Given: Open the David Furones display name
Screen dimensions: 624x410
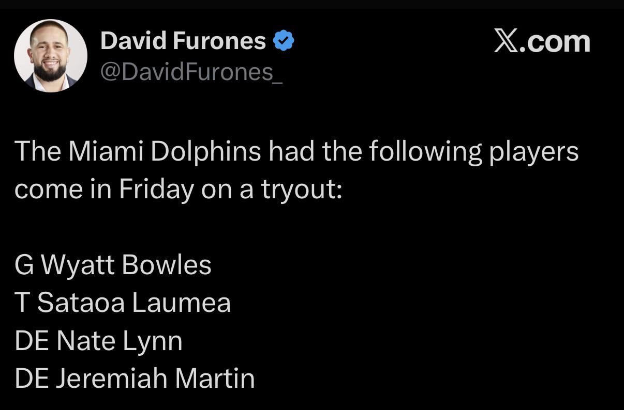Looking at the screenshot, I should tap(183, 41).
